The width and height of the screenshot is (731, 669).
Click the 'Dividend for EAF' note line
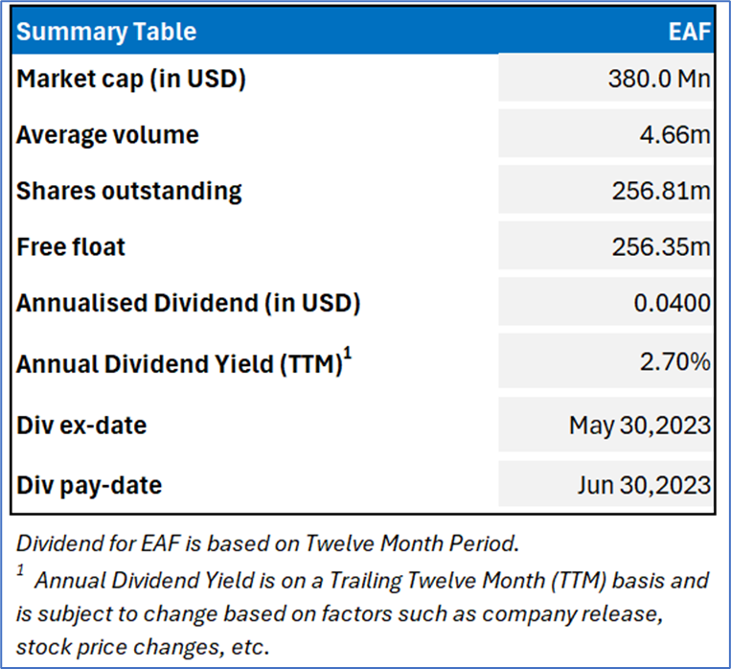[267, 542]
